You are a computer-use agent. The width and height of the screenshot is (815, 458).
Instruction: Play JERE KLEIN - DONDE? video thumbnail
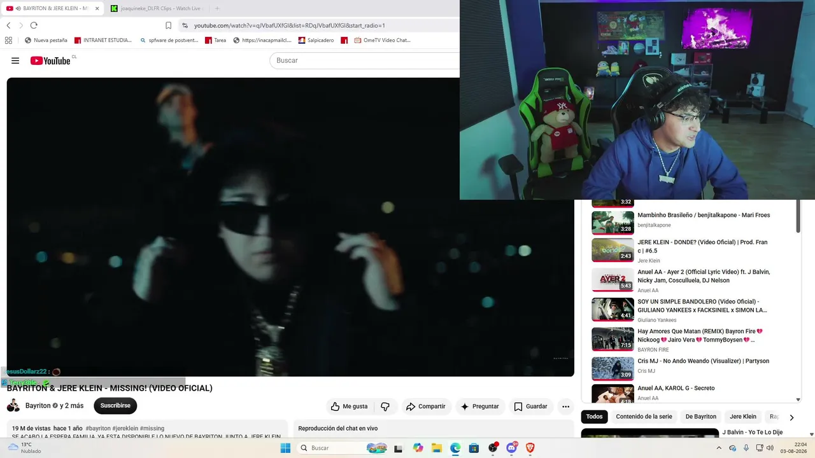[x=613, y=250]
